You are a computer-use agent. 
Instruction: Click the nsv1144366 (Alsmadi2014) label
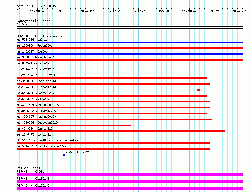coord(37,87)
